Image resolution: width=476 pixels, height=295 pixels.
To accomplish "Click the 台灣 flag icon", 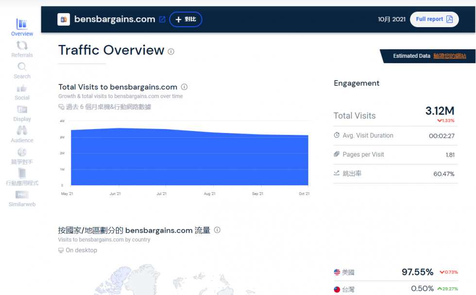I will coord(337,289).
